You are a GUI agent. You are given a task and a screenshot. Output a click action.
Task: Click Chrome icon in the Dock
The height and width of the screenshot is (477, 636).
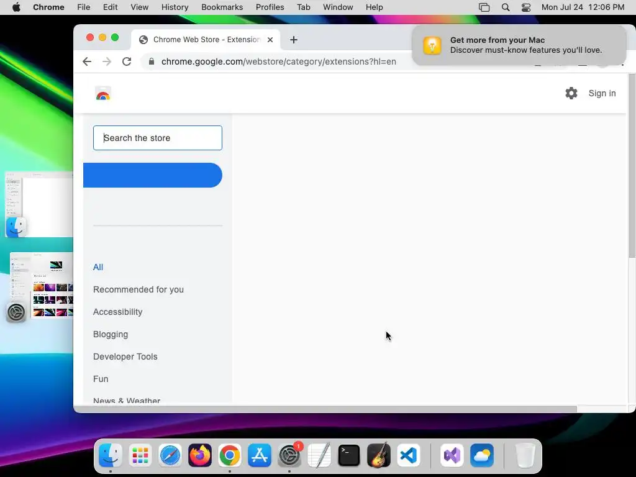pyautogui.click(x=230, y=455)
